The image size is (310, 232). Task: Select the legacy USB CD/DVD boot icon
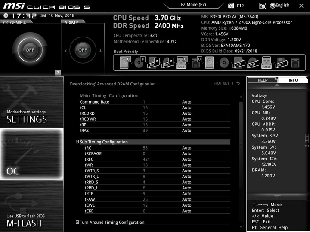point(253,63)
